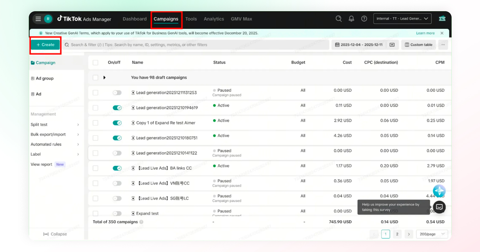Screen dimensions: 480x252
Task: Open the help question mark icon
Action: (364, 19)
